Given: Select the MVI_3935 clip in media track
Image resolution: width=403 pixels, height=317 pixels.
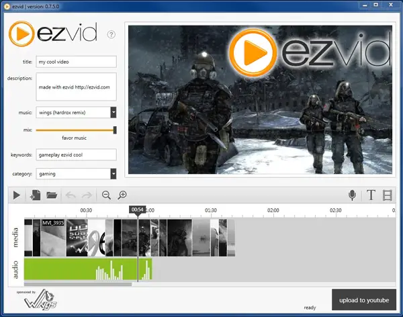Looking at the screenshot, I should tap(53, 238).
